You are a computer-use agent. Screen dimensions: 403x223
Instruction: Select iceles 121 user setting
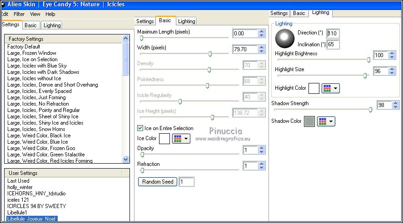click(x=18, y=200)
